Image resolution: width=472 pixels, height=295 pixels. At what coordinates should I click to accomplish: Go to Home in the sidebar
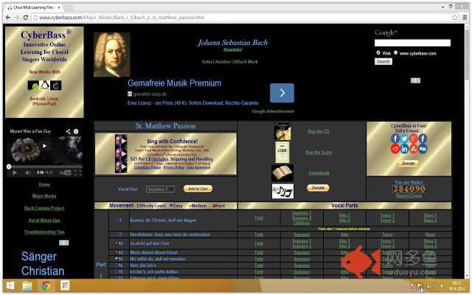click(44, 184)
